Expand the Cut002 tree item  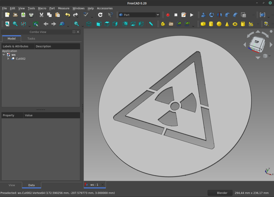click(8, 59)
